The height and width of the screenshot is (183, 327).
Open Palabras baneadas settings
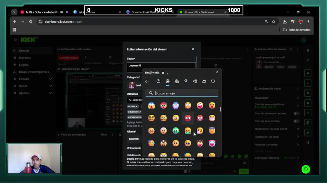[x=277, y=145]
